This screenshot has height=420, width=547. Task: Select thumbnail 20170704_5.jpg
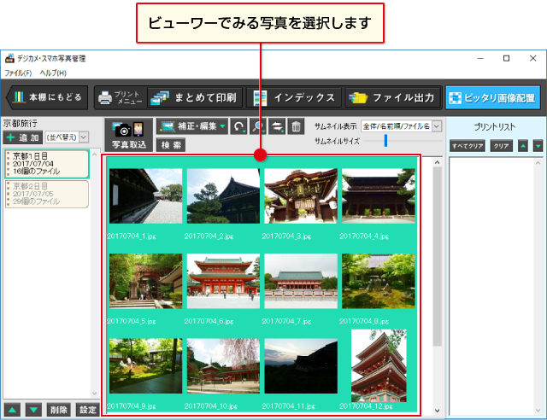[145, 281]
